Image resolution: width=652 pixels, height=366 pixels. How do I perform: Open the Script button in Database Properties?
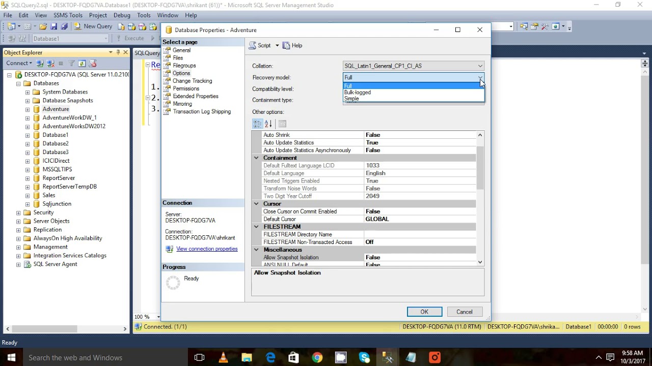(260, 45)
